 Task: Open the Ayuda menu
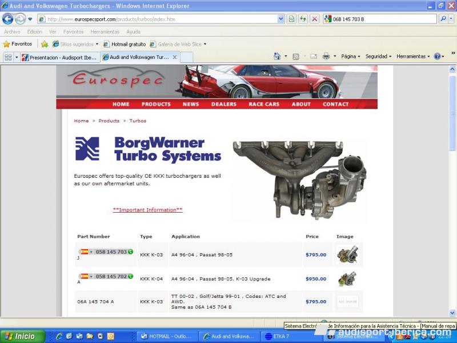point(134,32)
